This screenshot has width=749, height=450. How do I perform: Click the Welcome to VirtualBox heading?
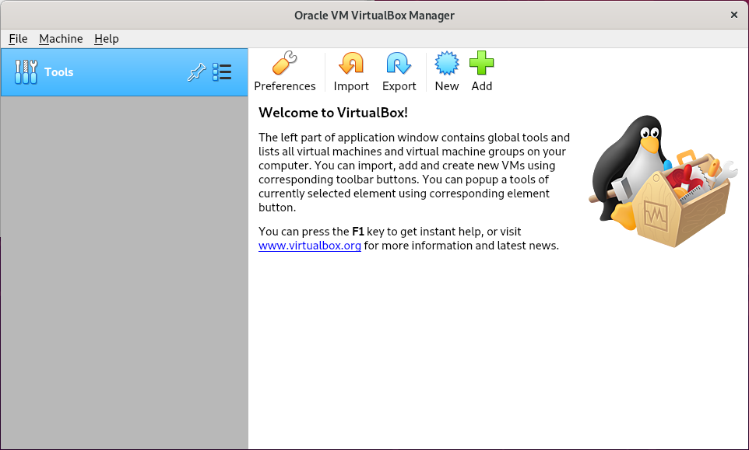pyautogui.click(x=333, y=113)
